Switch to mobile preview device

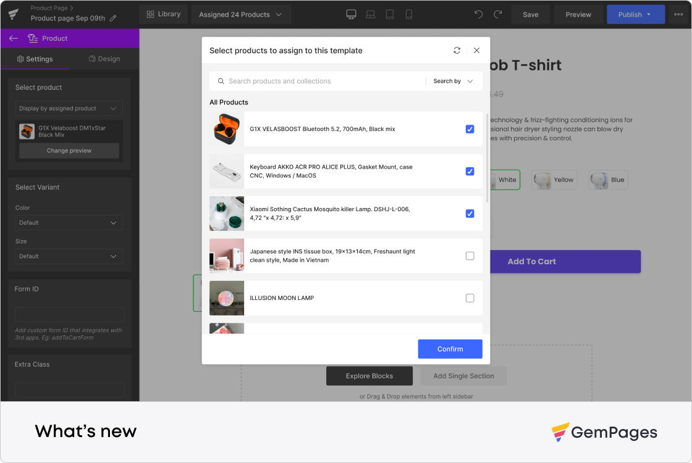coord(408,15)
